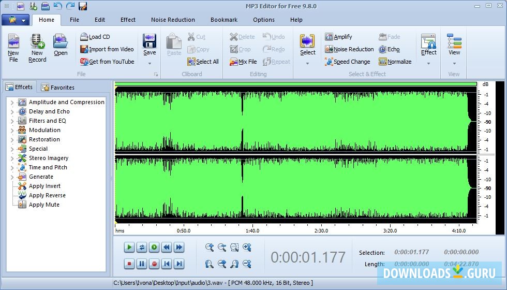Image resolution: width=507 pixels, height=290 pixels.
Task: Switch to the Edit ribbon tab
Action: point(99,20)
